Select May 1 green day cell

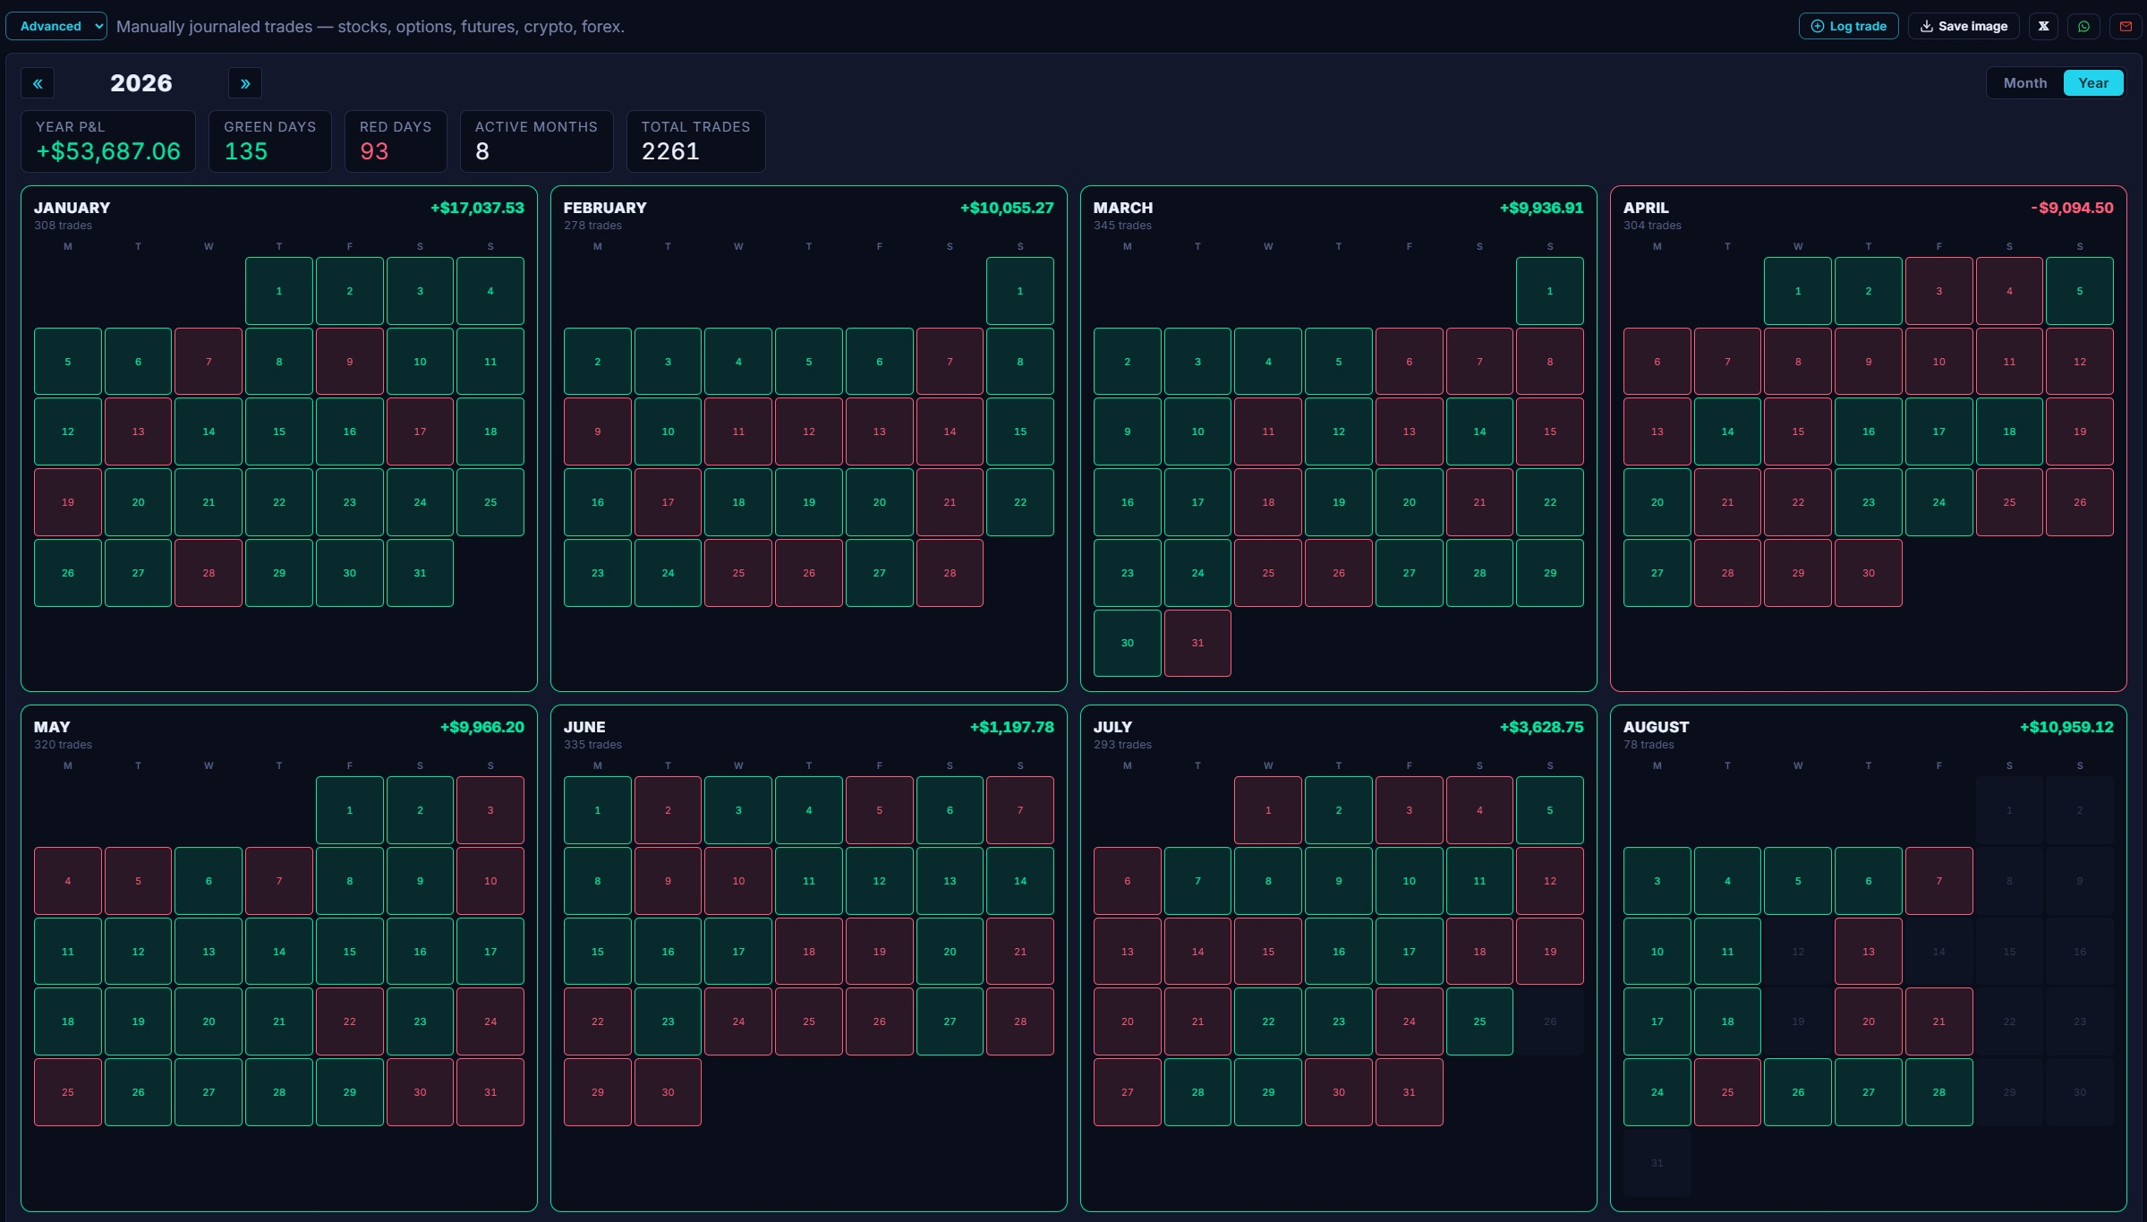tap(350, 810)
